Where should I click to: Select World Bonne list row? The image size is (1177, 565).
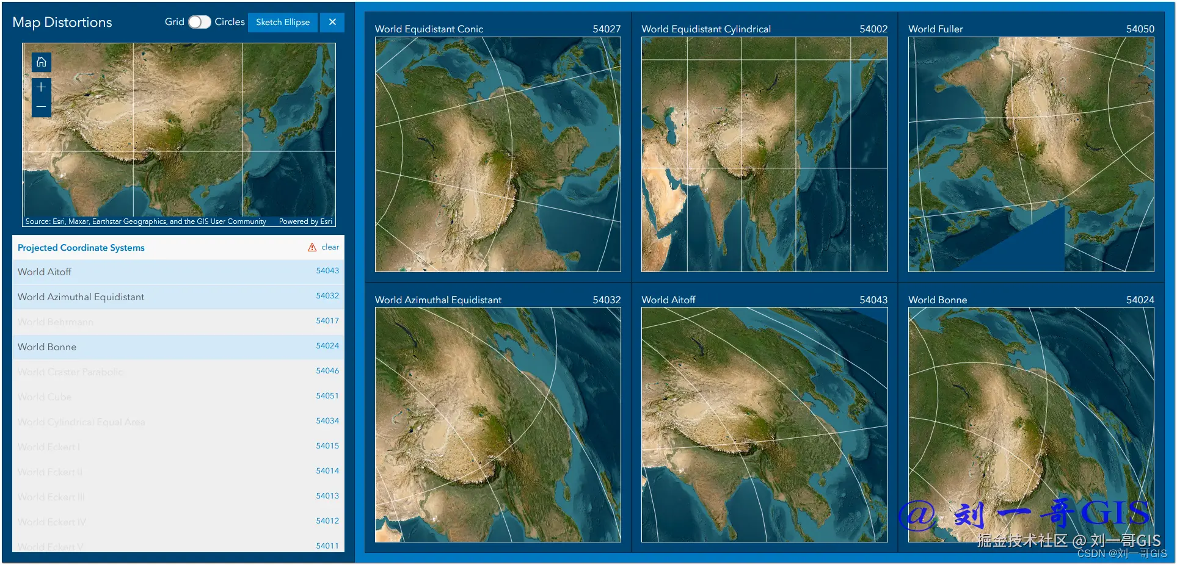click(178, 347)
